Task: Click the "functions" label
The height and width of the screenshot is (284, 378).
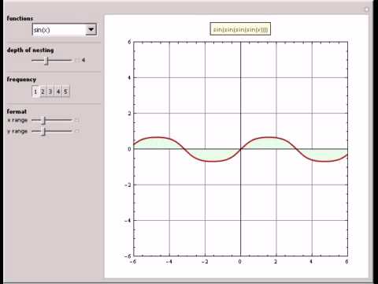Action: point(20,18)
